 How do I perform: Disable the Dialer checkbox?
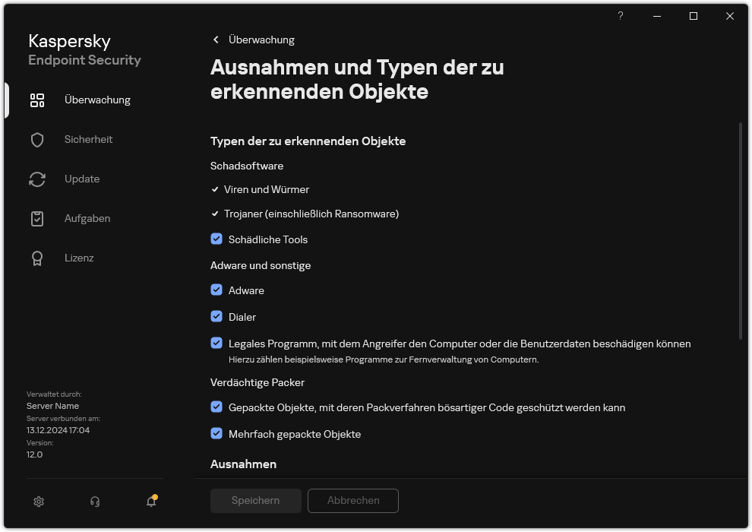pos(216,316)
